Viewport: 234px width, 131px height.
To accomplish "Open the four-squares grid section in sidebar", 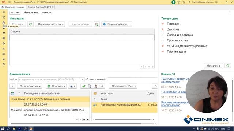I will (x=4, y=38).
